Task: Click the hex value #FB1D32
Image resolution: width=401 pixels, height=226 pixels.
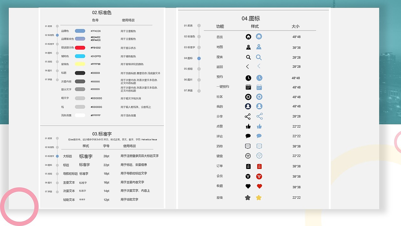Action: [96, 48]
